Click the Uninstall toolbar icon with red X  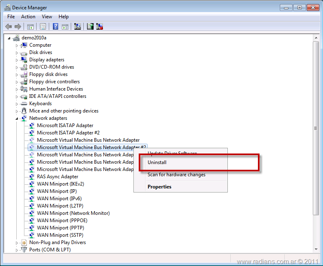99,27
